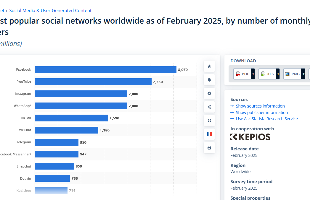Click the WhatsApp axis label
The width and height of the screenshot is (310, 200).
(x=22, y=106)
